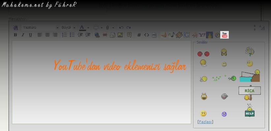Toggle bold formatting

coord(15,35)
